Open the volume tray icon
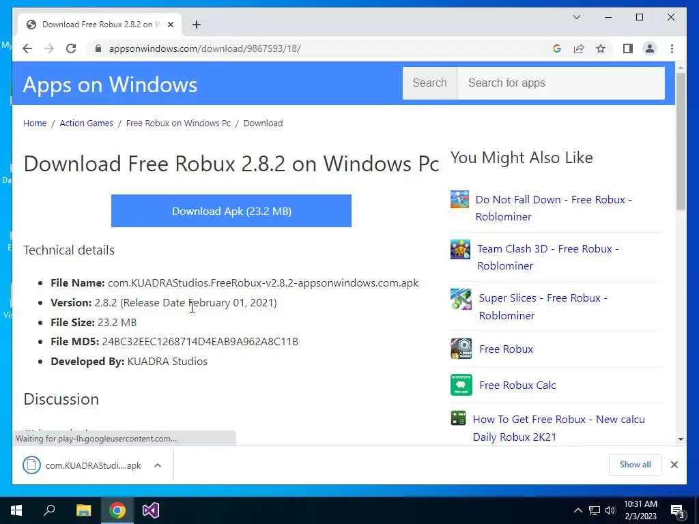This screenshot has width=699, height=524. 610,510
